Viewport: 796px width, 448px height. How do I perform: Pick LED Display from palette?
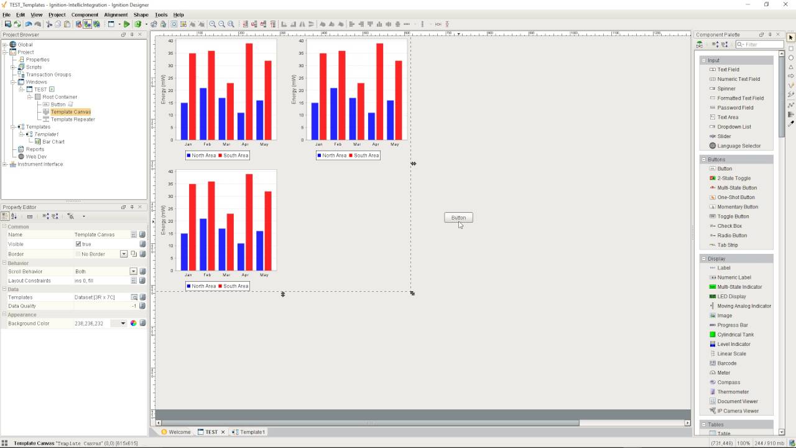[731, 296]
